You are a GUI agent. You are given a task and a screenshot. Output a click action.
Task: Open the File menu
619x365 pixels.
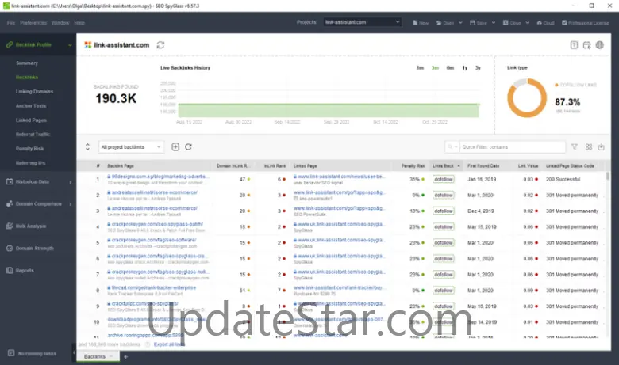(x=10, y=23)
